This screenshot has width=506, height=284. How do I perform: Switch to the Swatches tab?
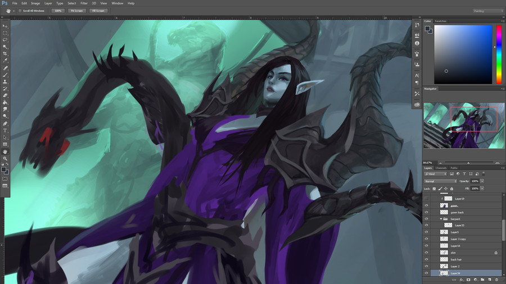tap(440, 21)
